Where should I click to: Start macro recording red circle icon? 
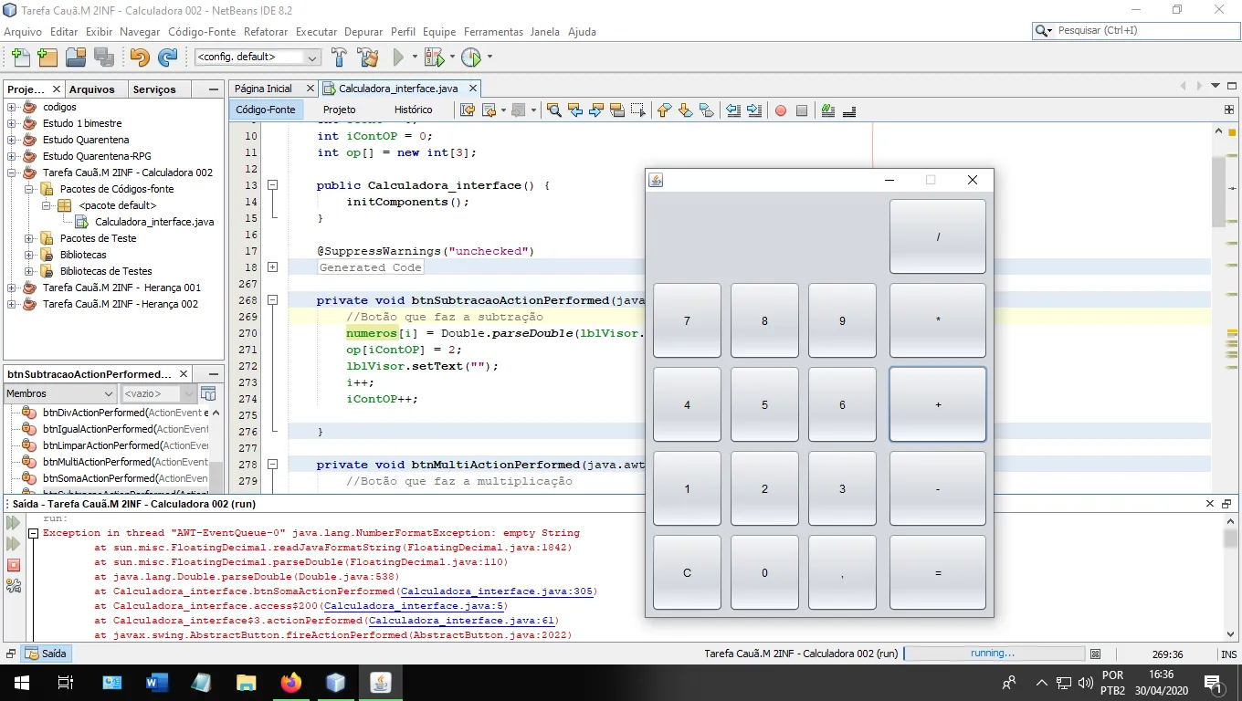click(x=780, y=110)
